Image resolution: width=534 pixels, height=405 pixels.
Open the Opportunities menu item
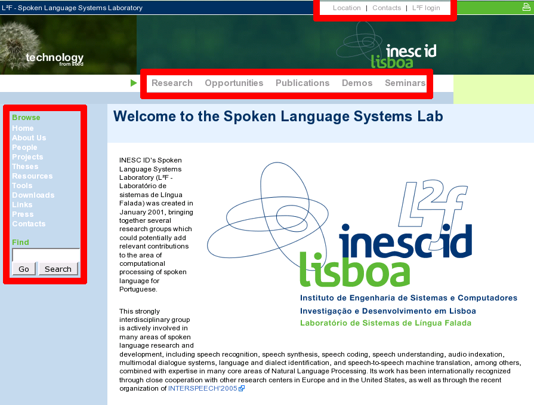[x=234, y=83]
